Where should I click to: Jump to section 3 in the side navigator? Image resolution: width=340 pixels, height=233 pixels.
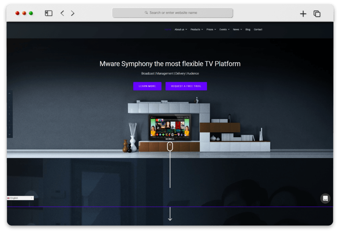click(x=10, y=114)
